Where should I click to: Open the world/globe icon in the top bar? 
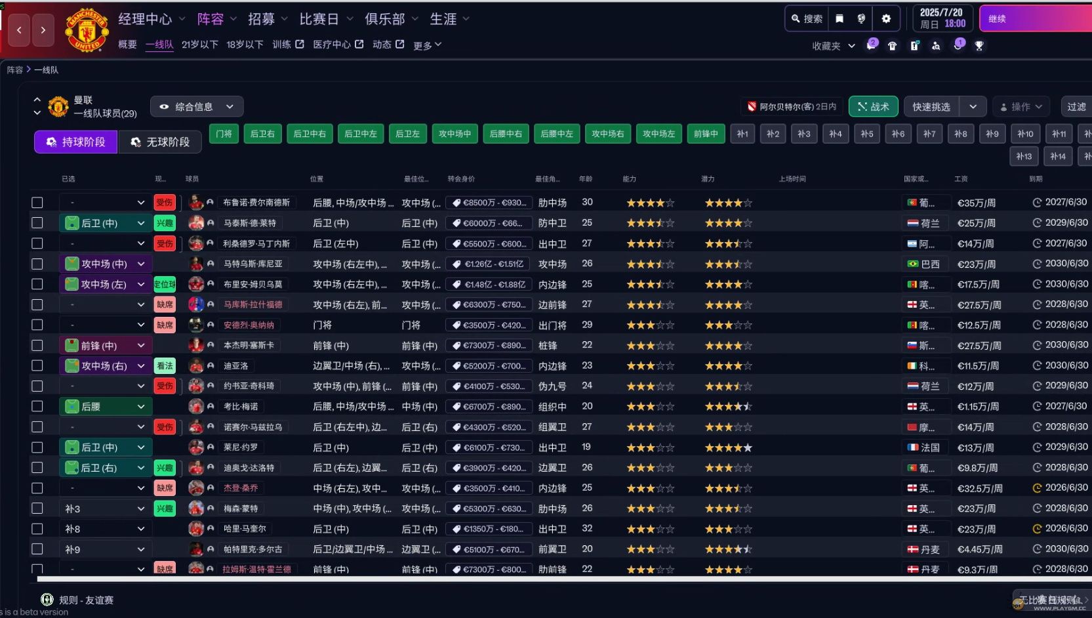860,18
